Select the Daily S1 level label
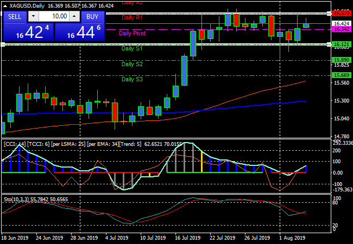The image size is (353, 244). click(x=132, y=49)
